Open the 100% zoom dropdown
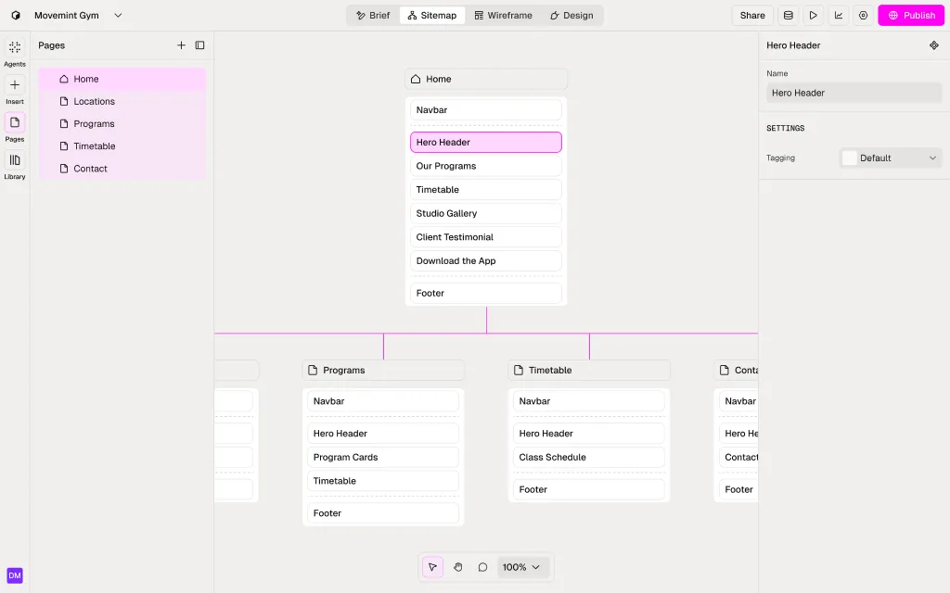The width and height of the screenshot is (950, 593). 521,567
